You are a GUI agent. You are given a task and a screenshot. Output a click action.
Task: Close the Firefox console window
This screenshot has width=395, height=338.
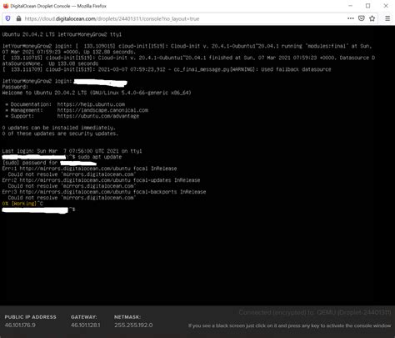coord(386,6)
